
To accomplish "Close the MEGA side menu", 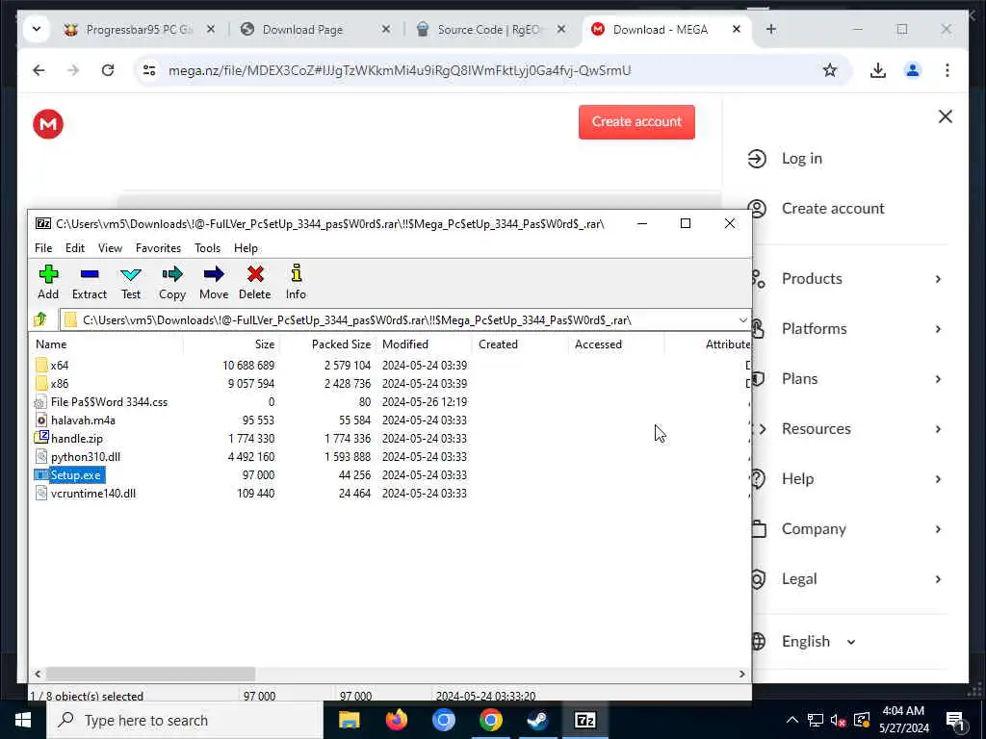I will [946, 116].
